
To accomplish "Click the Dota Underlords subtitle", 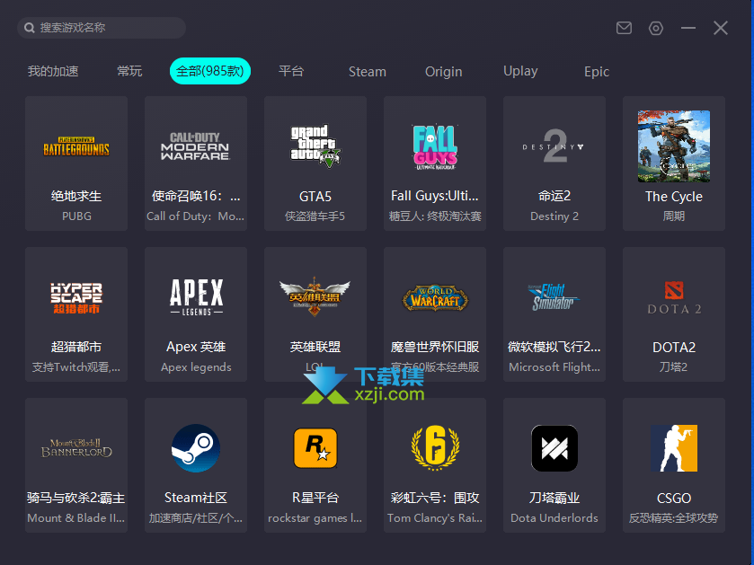I will click(554, 518).
